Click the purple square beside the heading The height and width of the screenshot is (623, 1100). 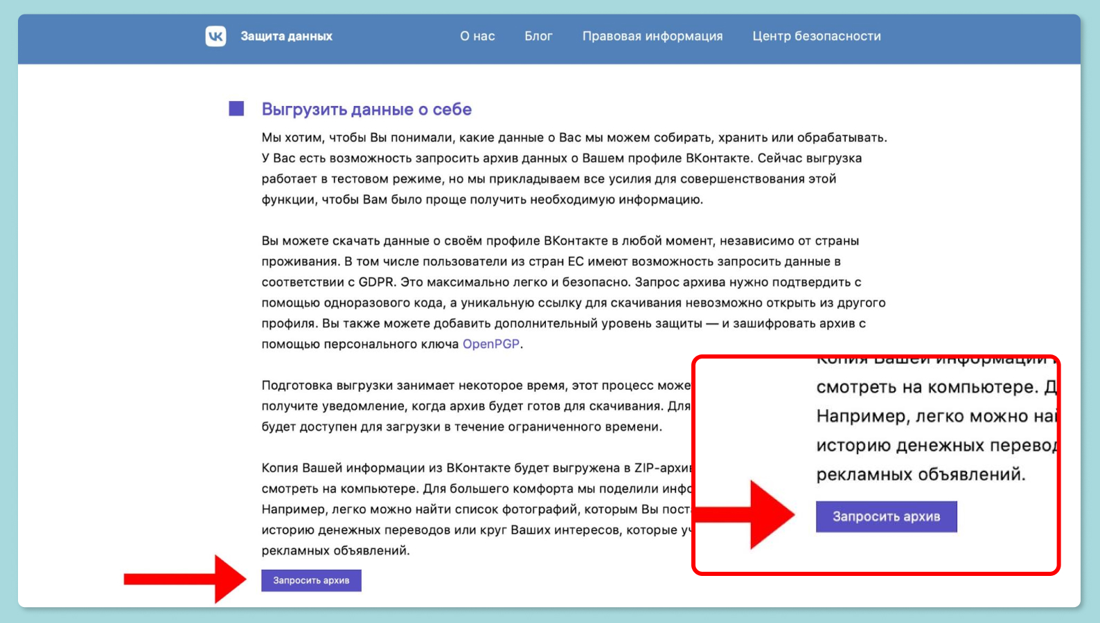click(x=236, y=109)
